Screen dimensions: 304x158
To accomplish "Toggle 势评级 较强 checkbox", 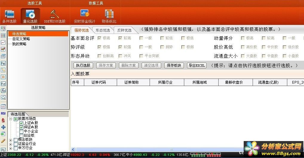I will click(120, 47).
